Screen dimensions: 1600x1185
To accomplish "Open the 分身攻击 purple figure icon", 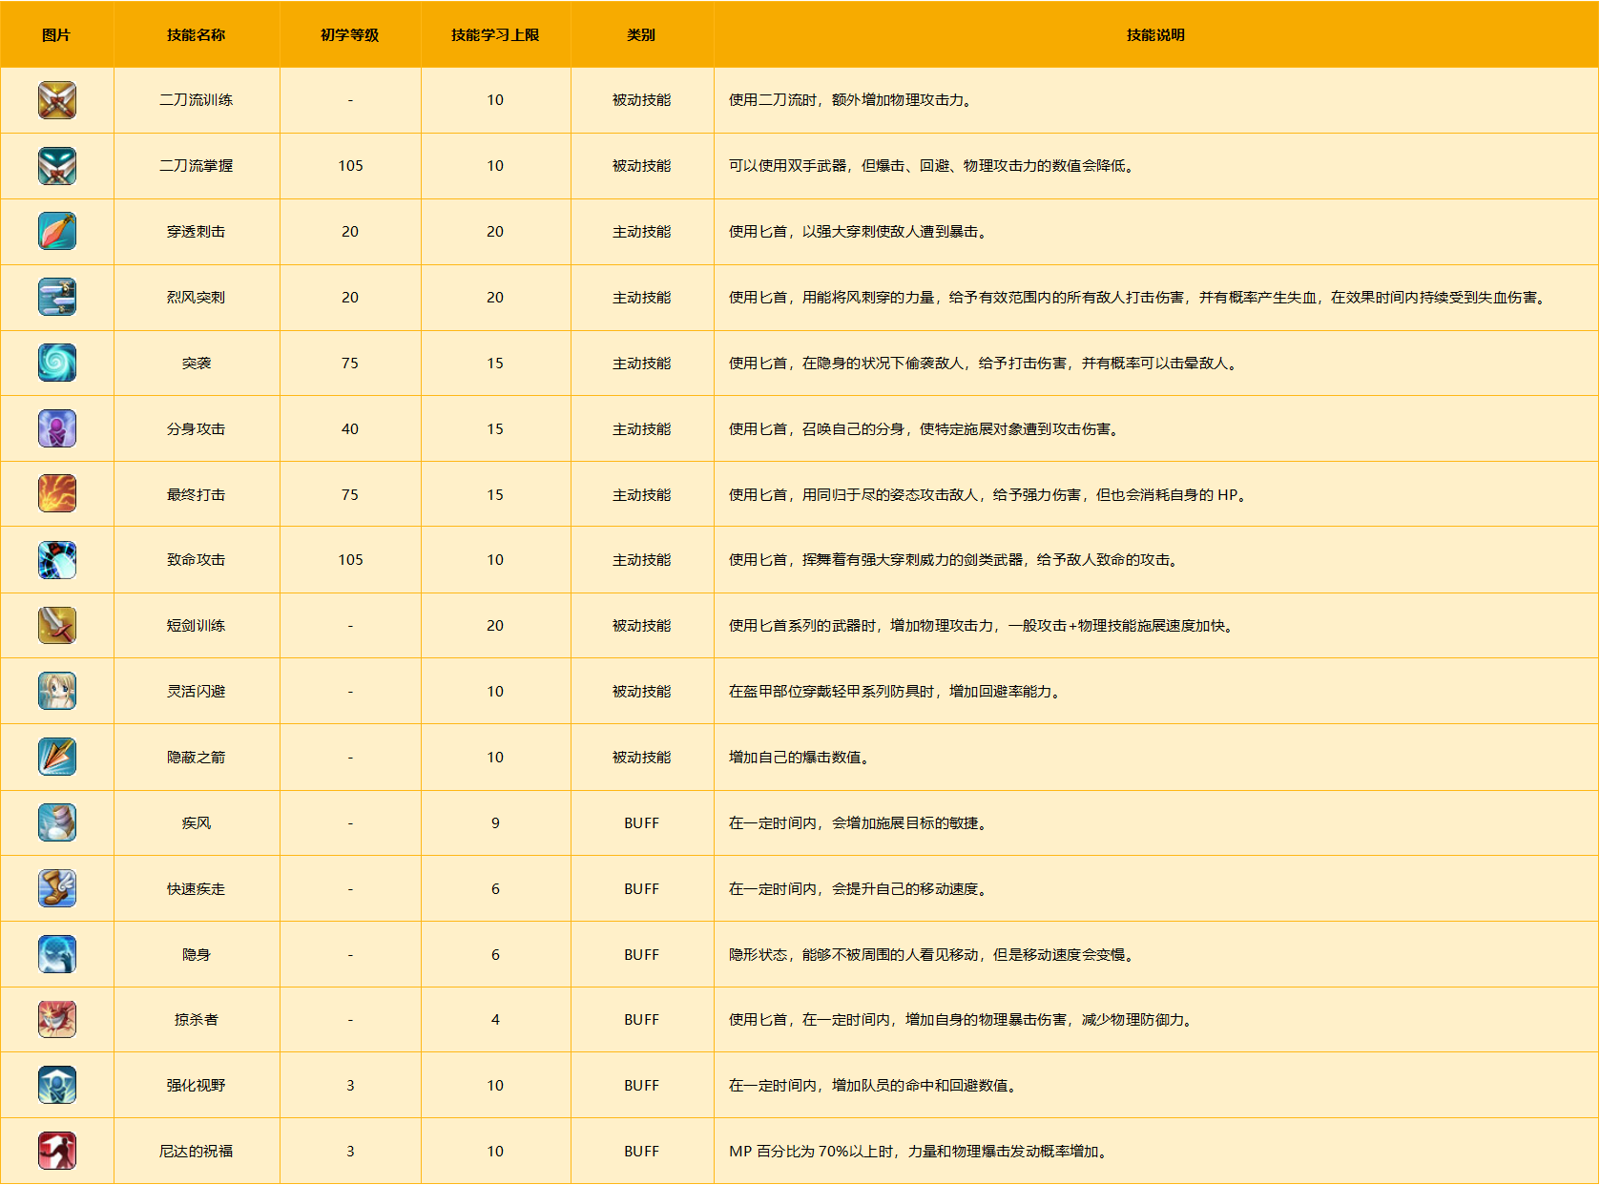I will [x=57, y=428].
